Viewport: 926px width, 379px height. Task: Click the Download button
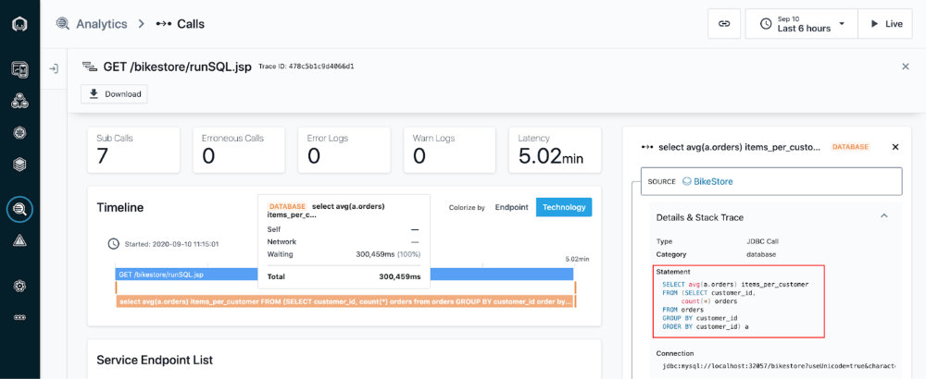pos(114,94)
